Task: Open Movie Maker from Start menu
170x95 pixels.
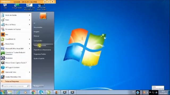Action: tap(16, 44)
